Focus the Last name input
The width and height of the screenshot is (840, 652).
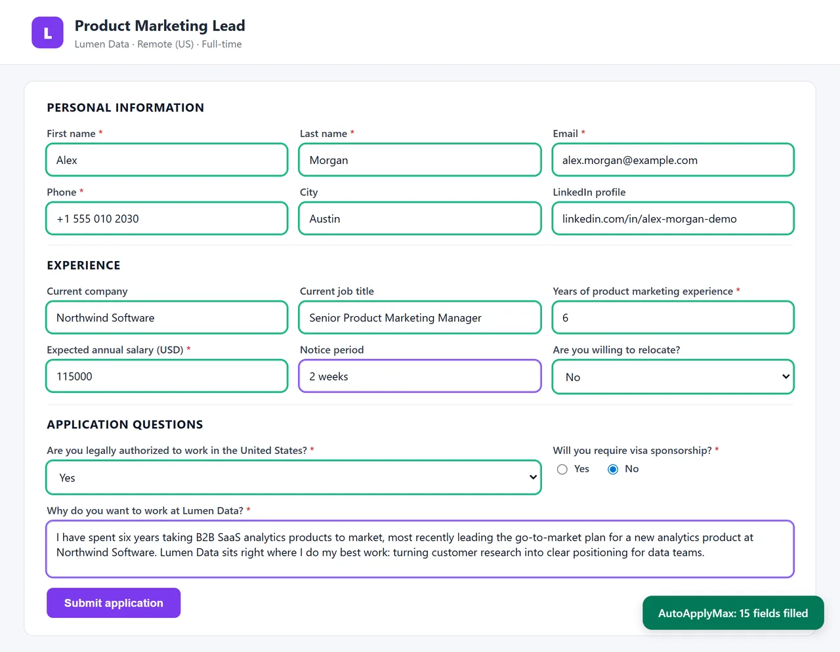tap(420, 160)
